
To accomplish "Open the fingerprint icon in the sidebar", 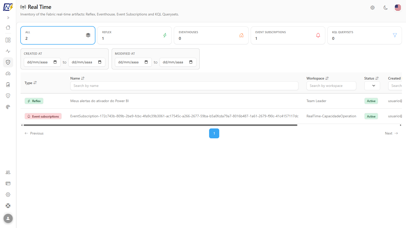I will 8,107.
